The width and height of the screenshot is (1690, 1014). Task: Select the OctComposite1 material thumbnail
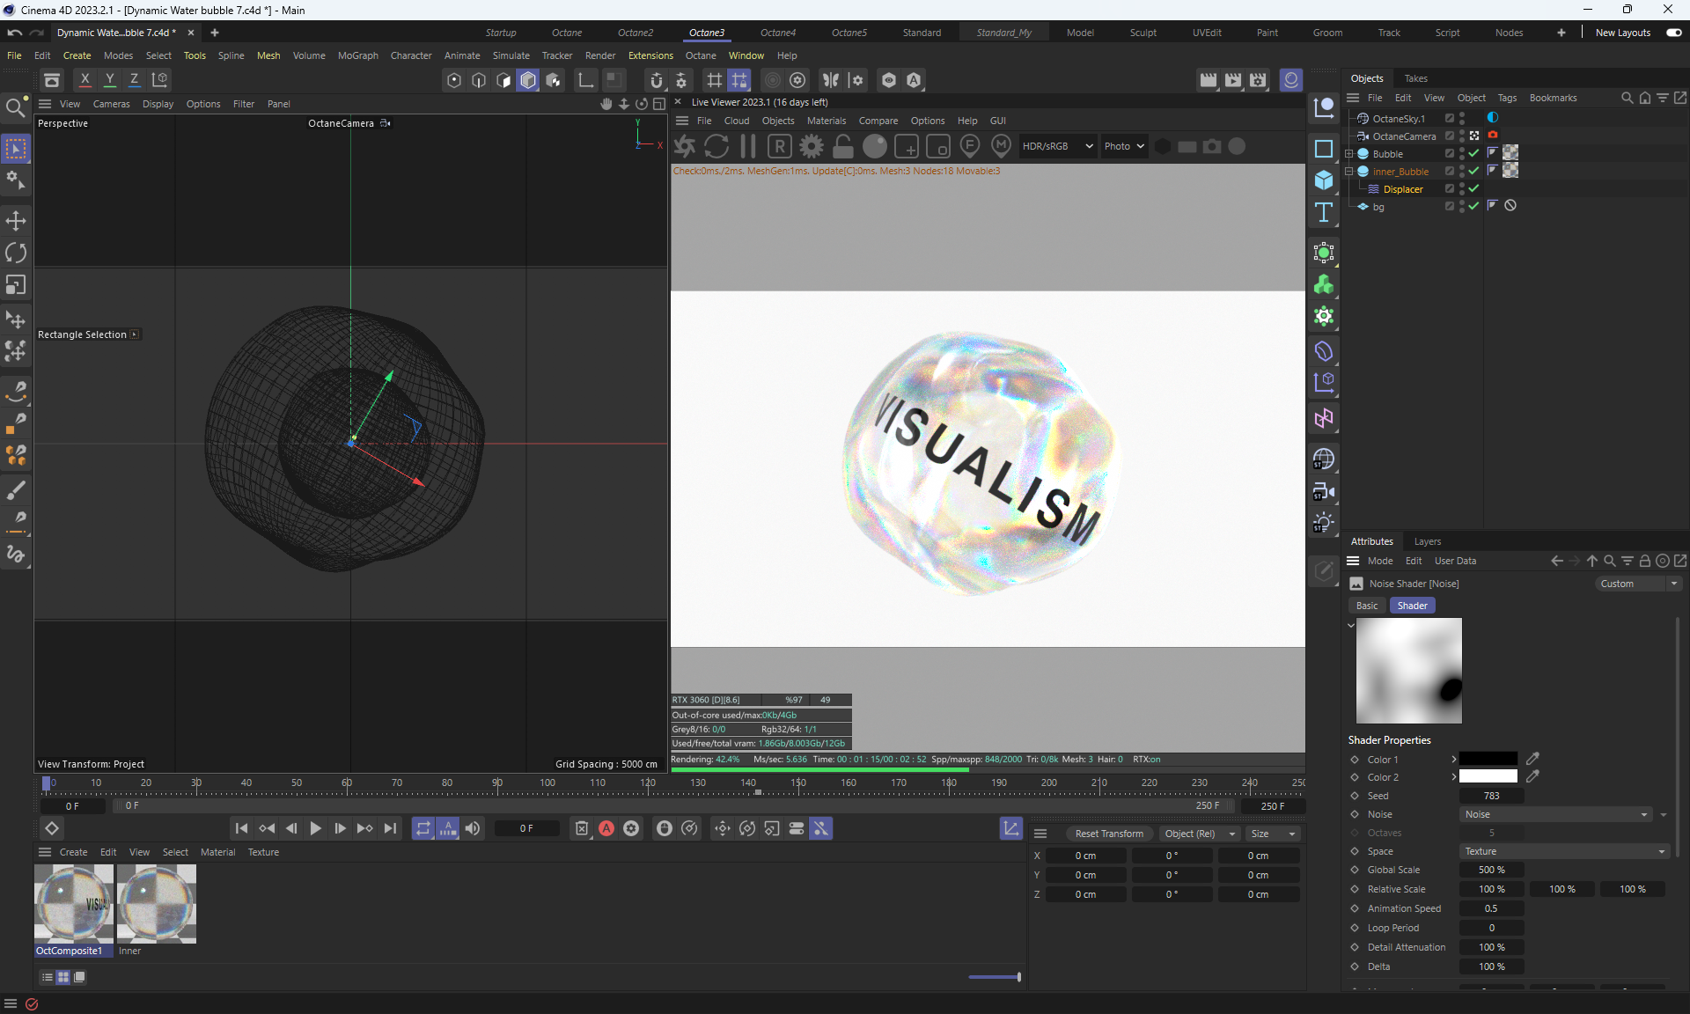click(74, 904)
